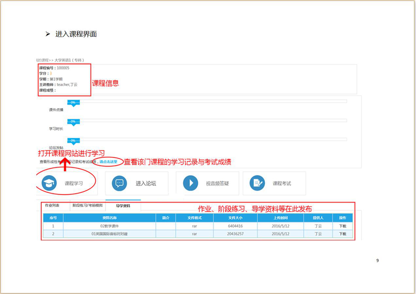Click the 课程考试 document pencil icon
This screenshot has width=416, height=294.
click(257, 183)
